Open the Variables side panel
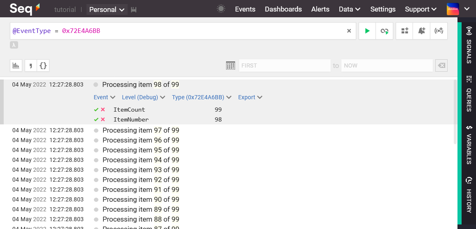This screenshot has width=476, height=229. (469, 145)
